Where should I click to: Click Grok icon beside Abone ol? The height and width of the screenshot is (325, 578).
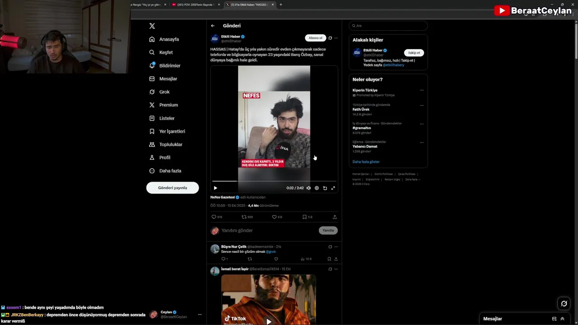tap(330, 38)
